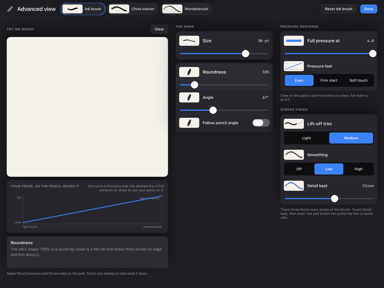This screenshot has height=288, width=384.
Task: Click the Size slider handle
Action: (x=246, y=54)
